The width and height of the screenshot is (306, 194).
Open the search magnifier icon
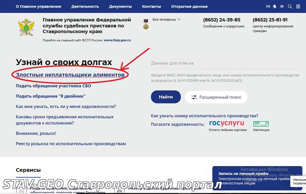(290, 6)
